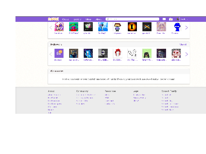Image resolution: width=206 pixels, height=154 pixels.
Task: Show previous users in top carousel
Action: 51,27
